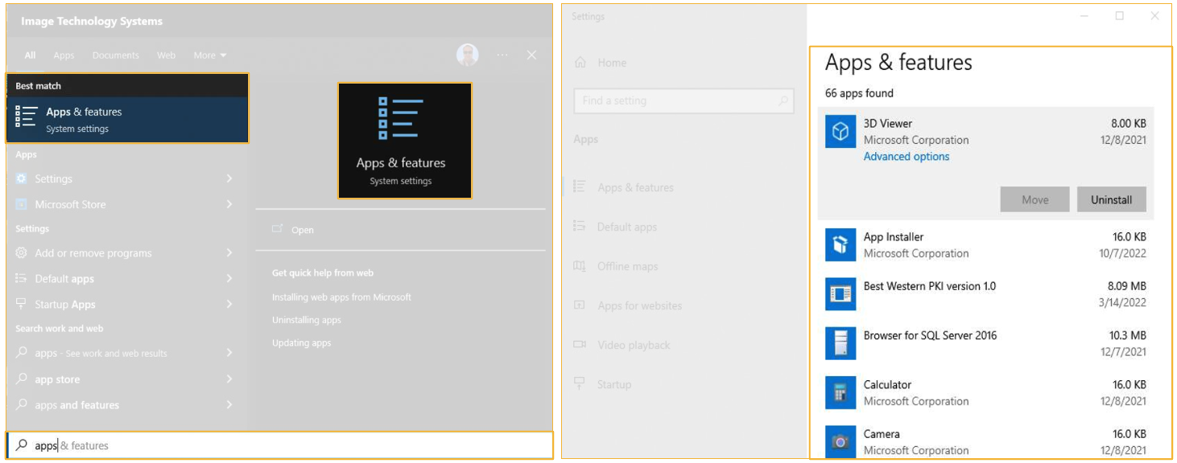Select the Calculator app icon
The height and width of the screenshot is (463, 1177).
click(840, 393)
